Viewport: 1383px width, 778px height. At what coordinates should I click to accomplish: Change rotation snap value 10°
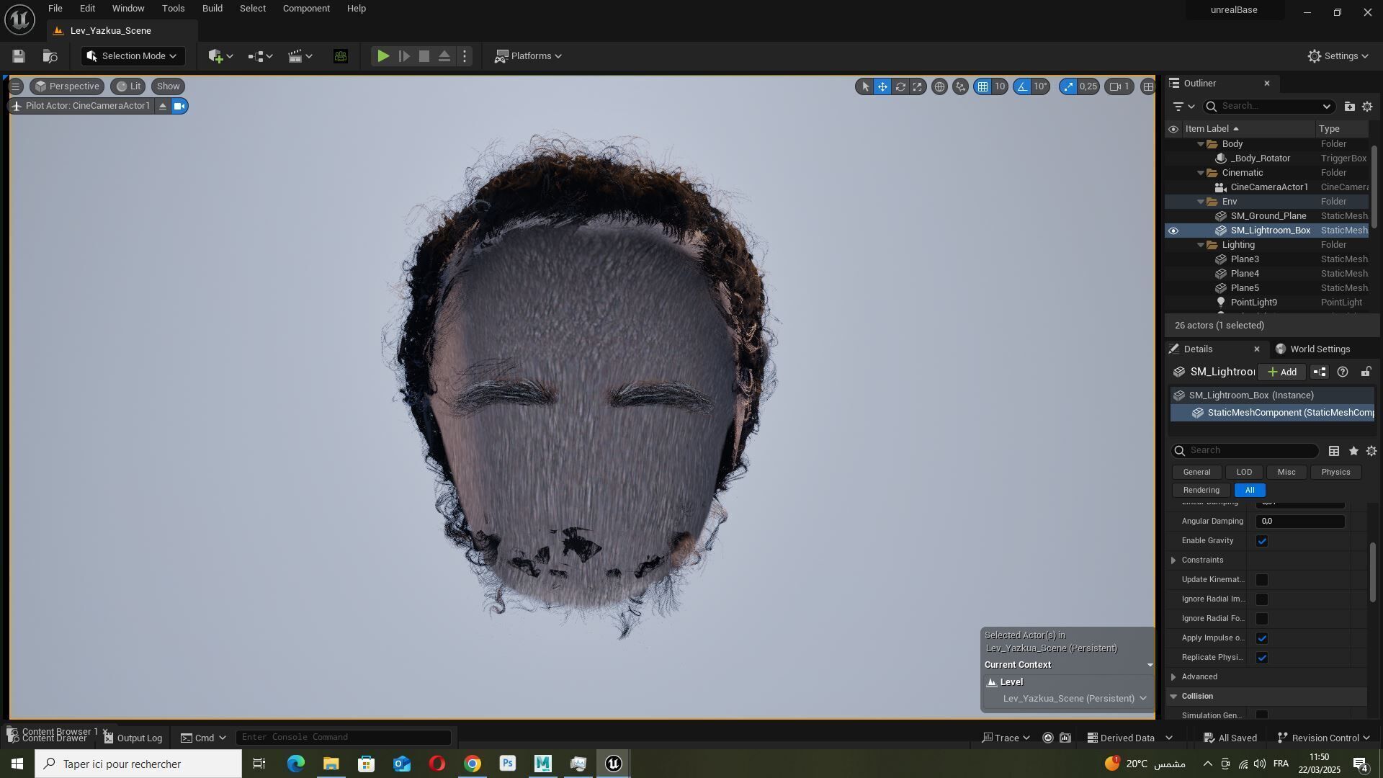click(1041, 86)
